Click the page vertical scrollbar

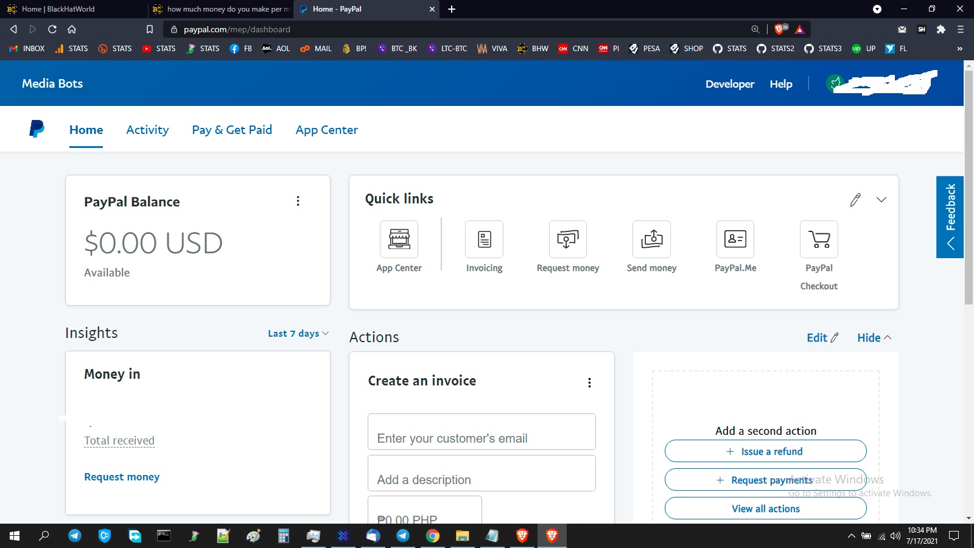click(x=969, y=189)
